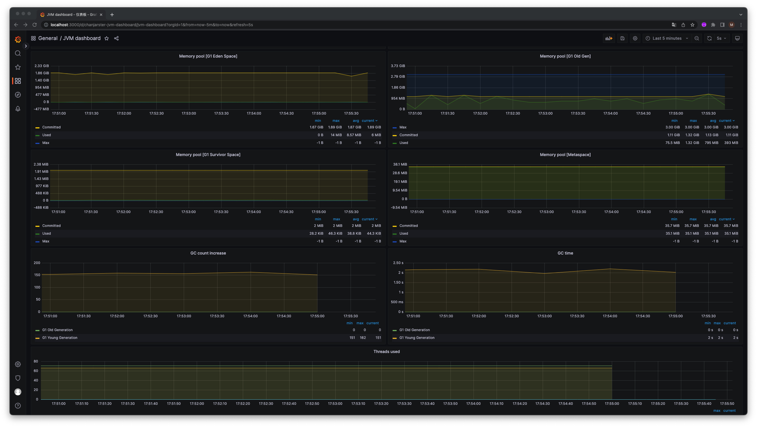Zoom out the time range
This screenshot has height=427, width=757.
click(x=697, y=39)
